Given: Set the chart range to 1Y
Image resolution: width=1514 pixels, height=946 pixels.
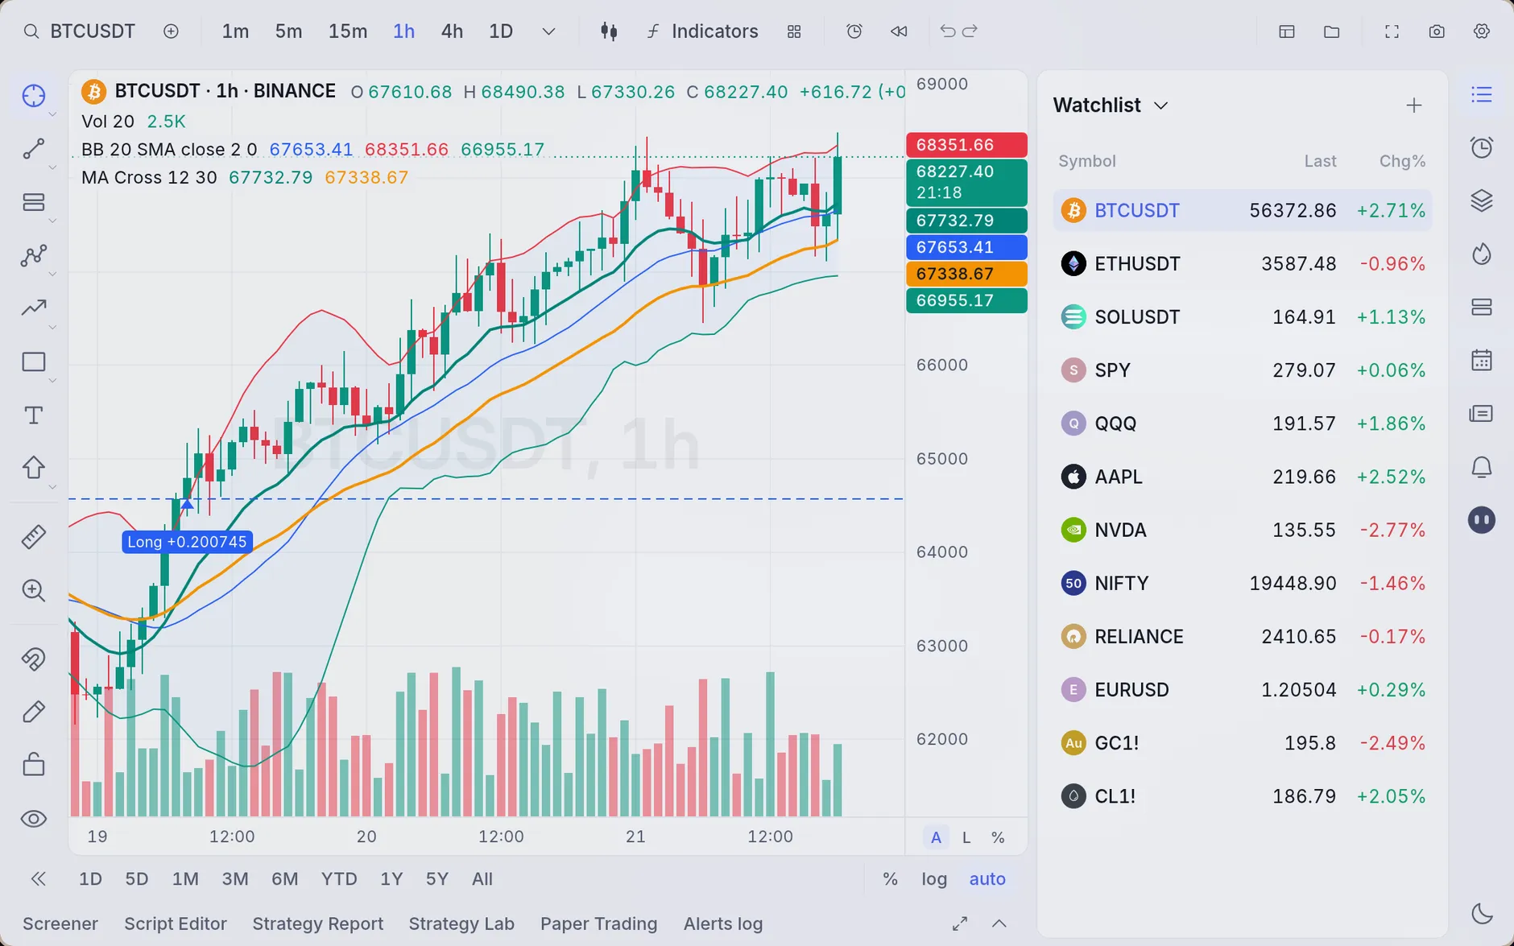Looking at the screenshot, I should [391, 879].
